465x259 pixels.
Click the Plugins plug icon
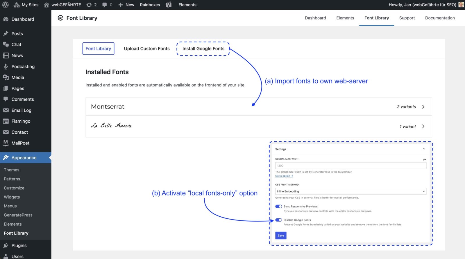pyautogui.click(x=6, y=245)
